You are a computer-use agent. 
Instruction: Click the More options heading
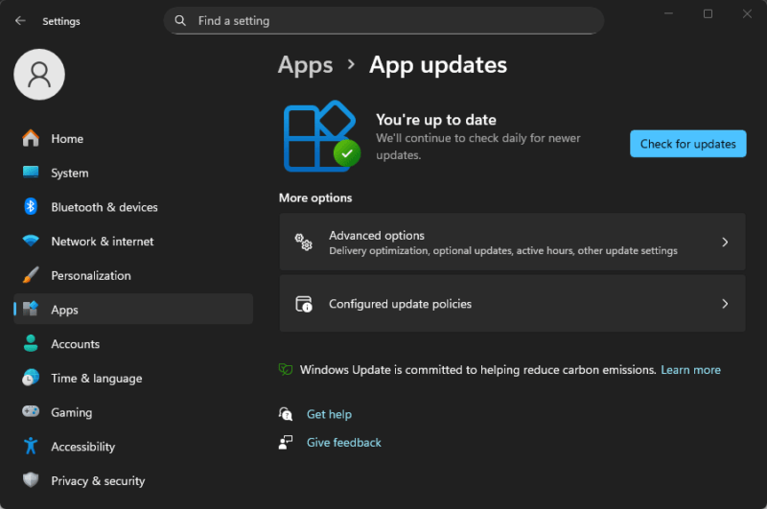315,197
